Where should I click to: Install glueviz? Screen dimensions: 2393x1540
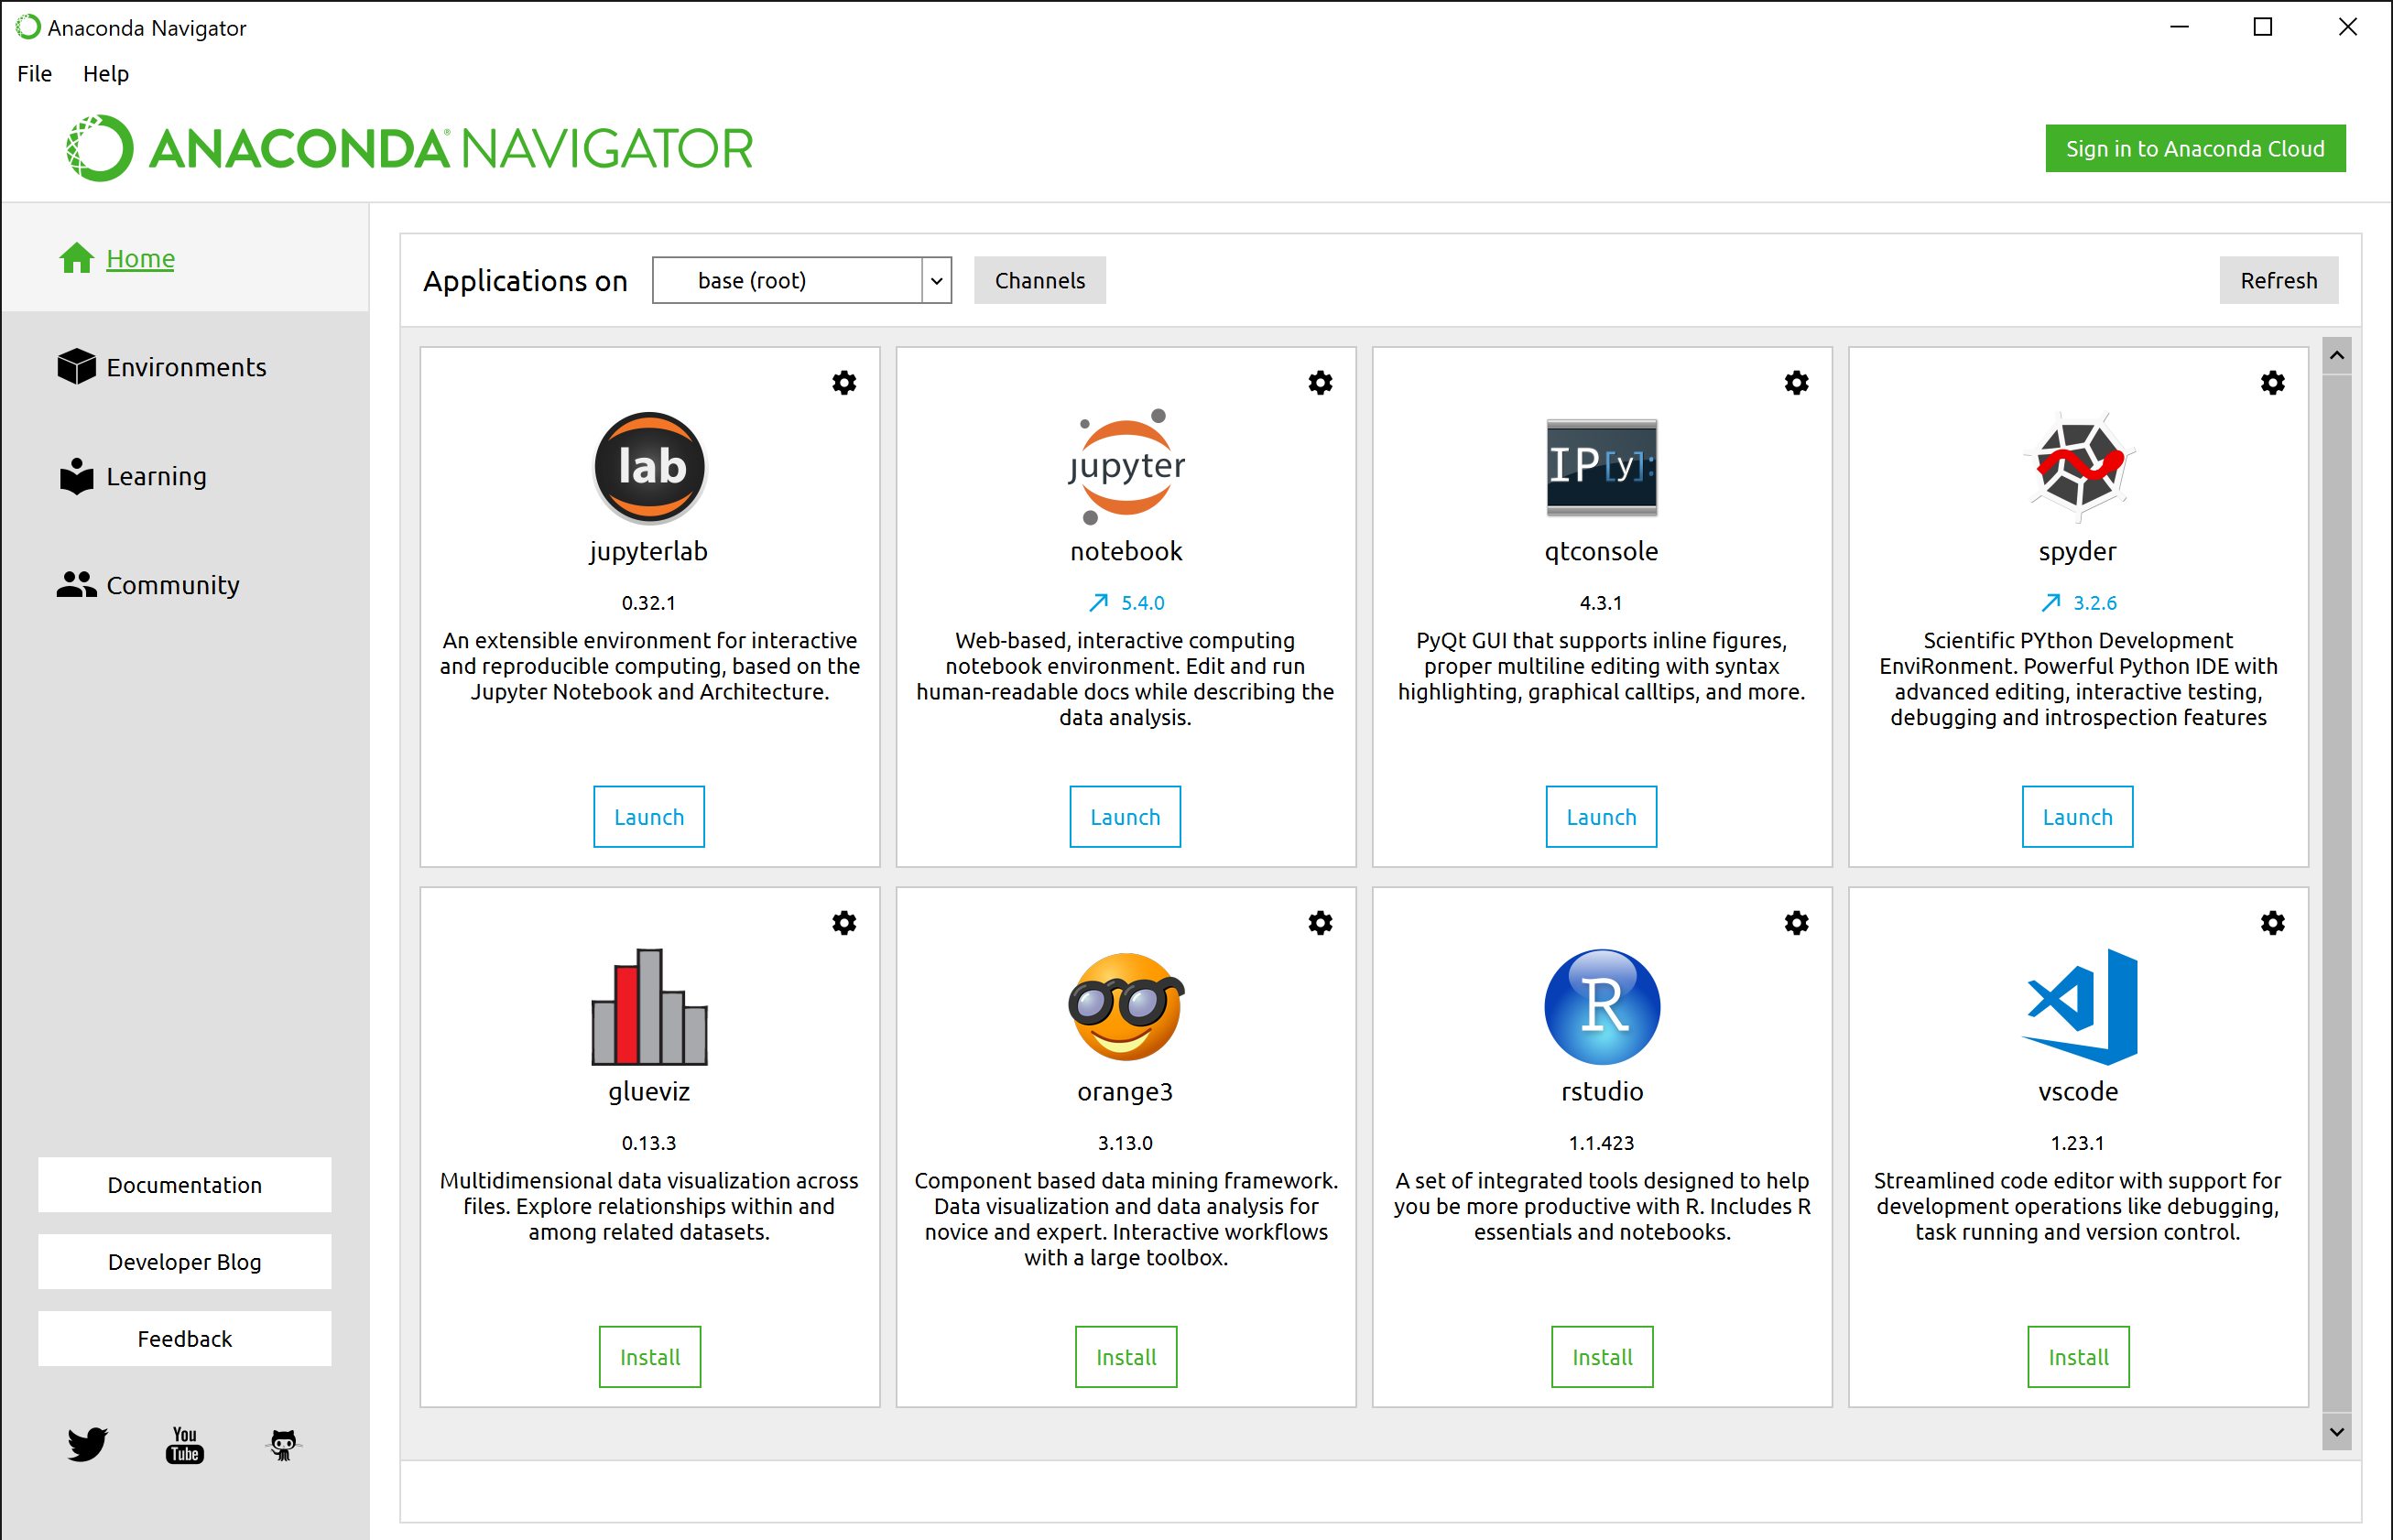click(650, 1357)
